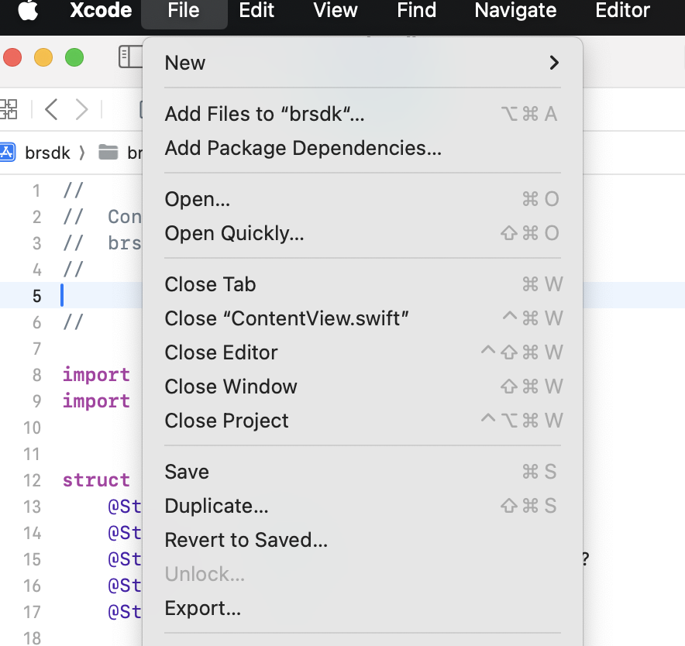This screenshot has height=646, width=685.
Task: Open the Editor menu
Action: (x=622, y=9)
